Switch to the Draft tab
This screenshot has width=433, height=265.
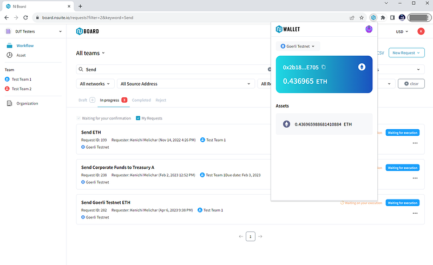tap(83, 100)
